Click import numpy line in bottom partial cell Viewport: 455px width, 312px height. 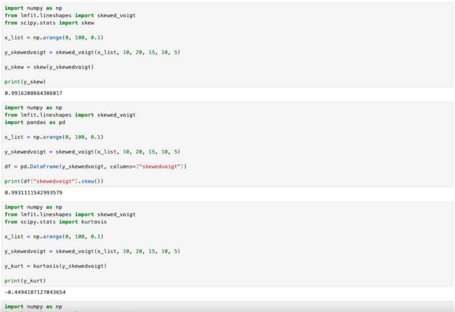click(33, 307)
